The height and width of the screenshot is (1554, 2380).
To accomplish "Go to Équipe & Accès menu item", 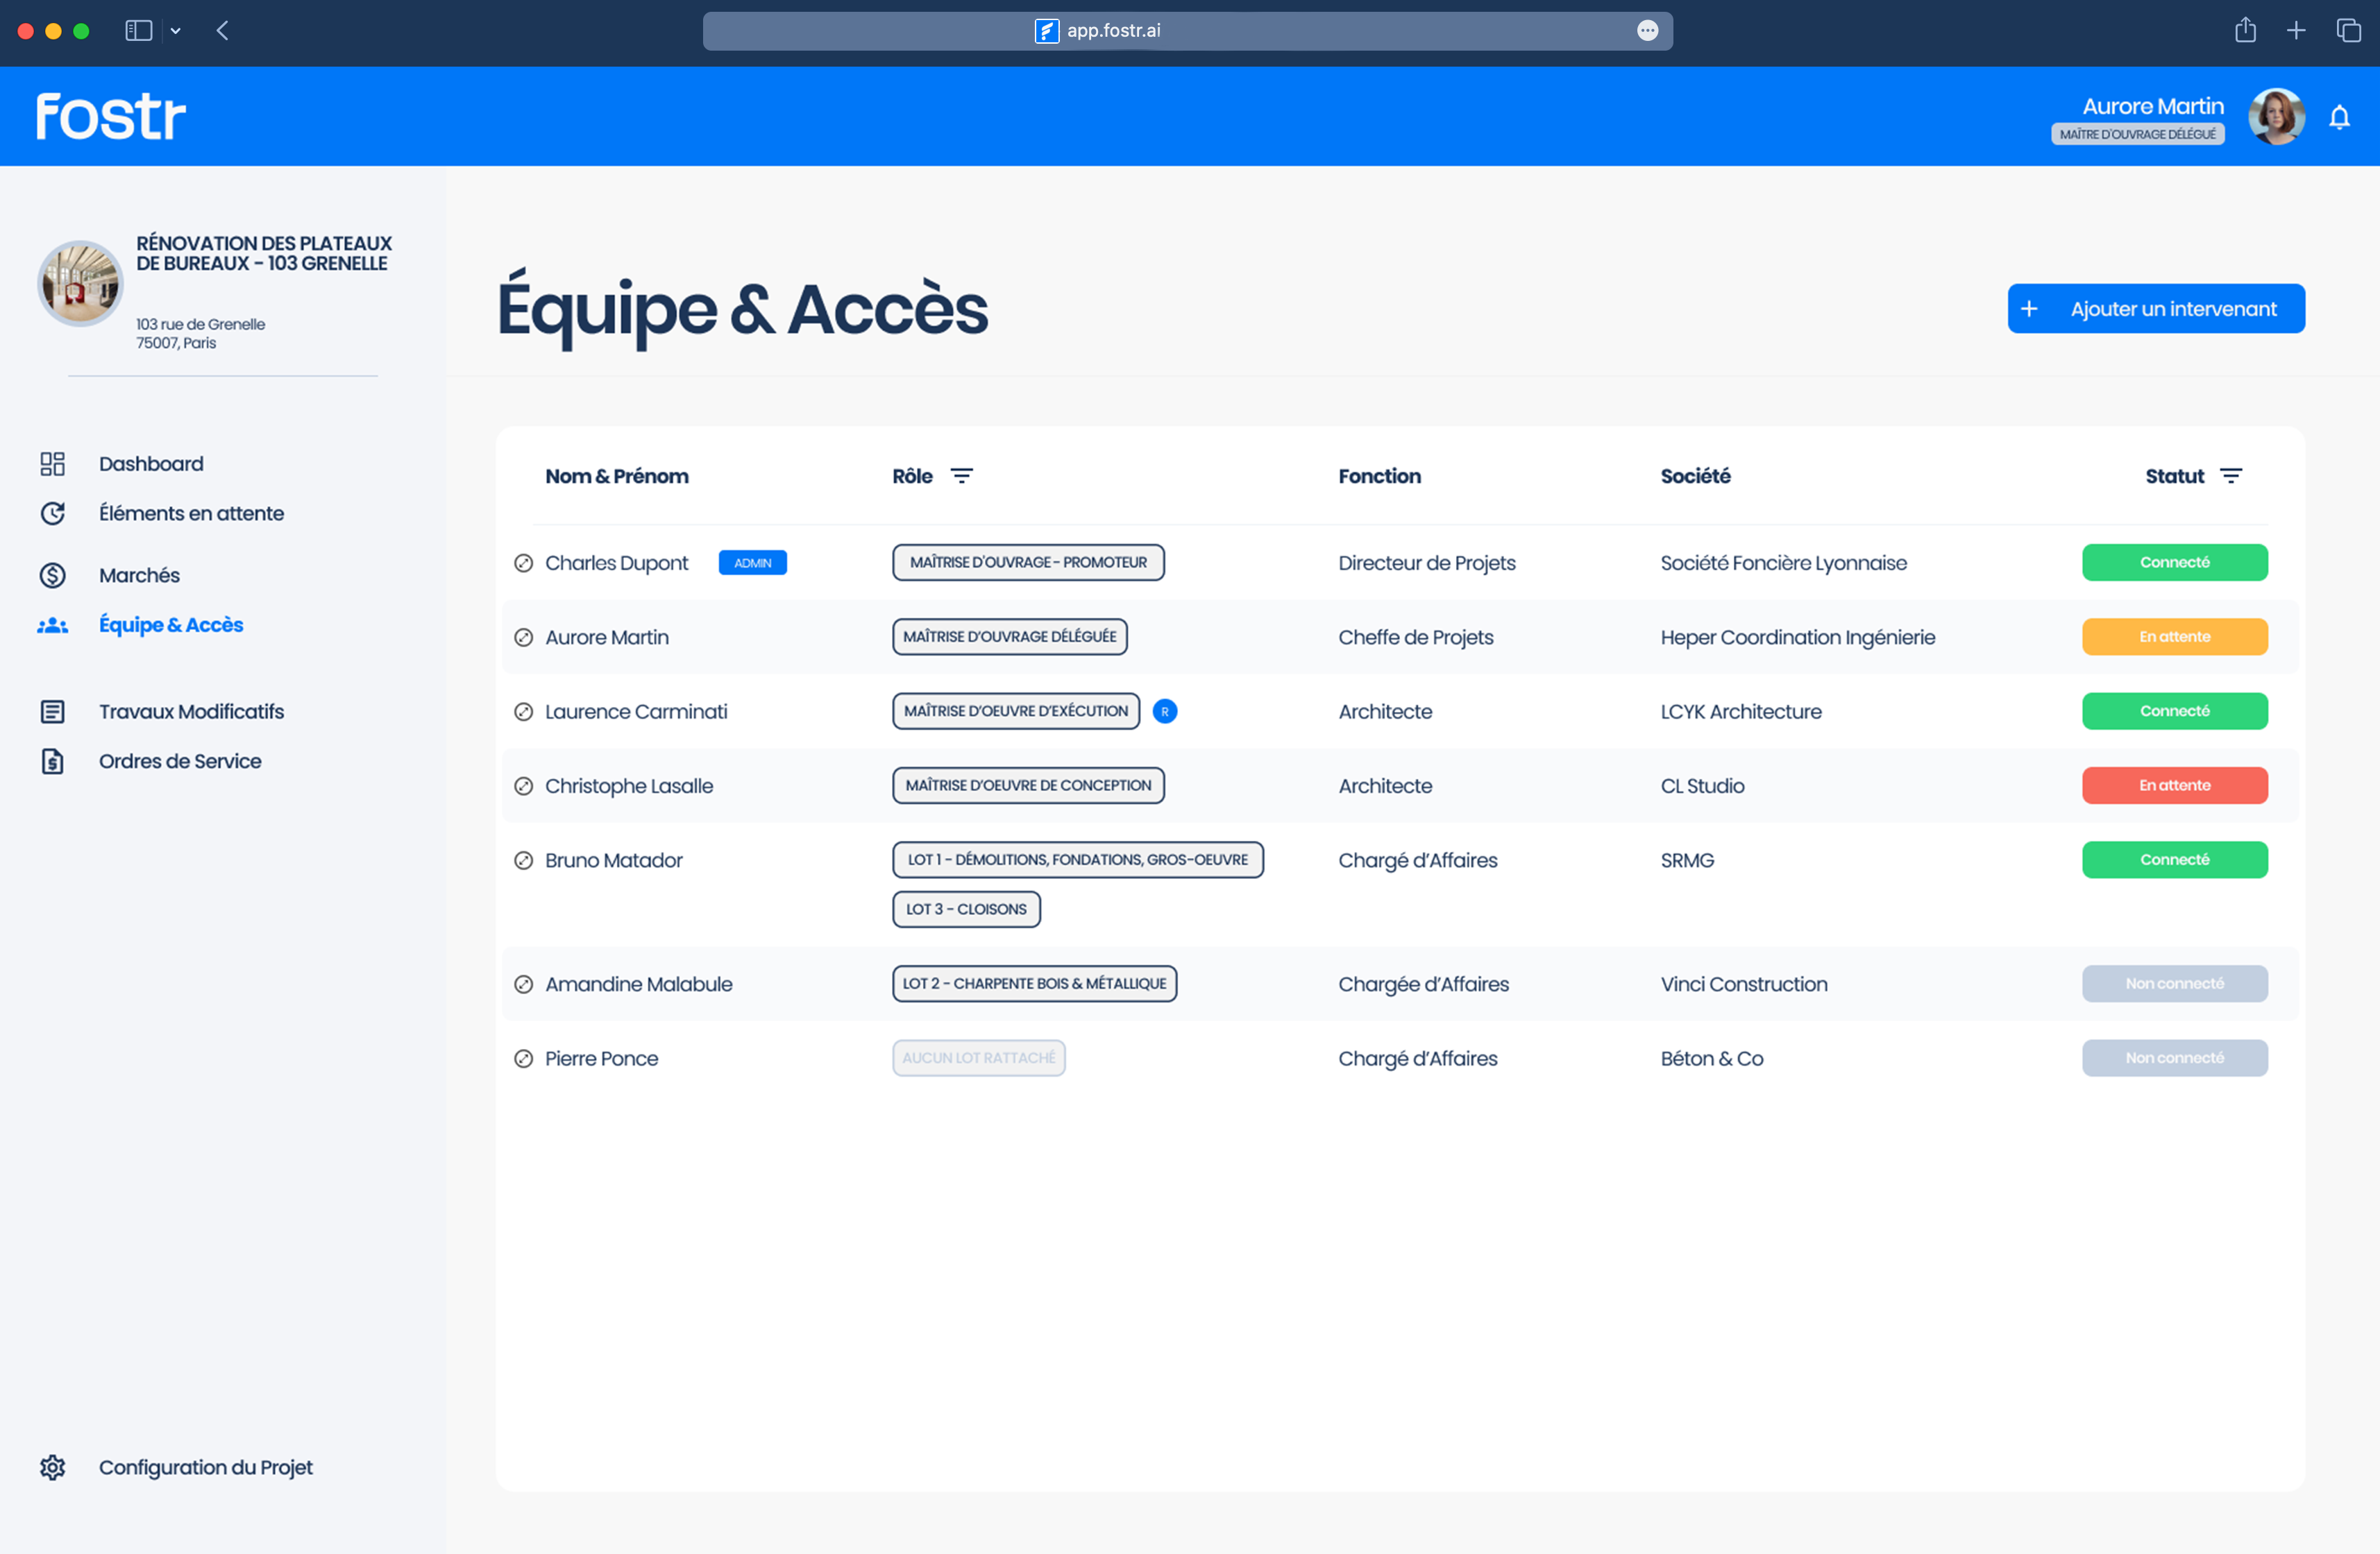I will pos(171,624).
